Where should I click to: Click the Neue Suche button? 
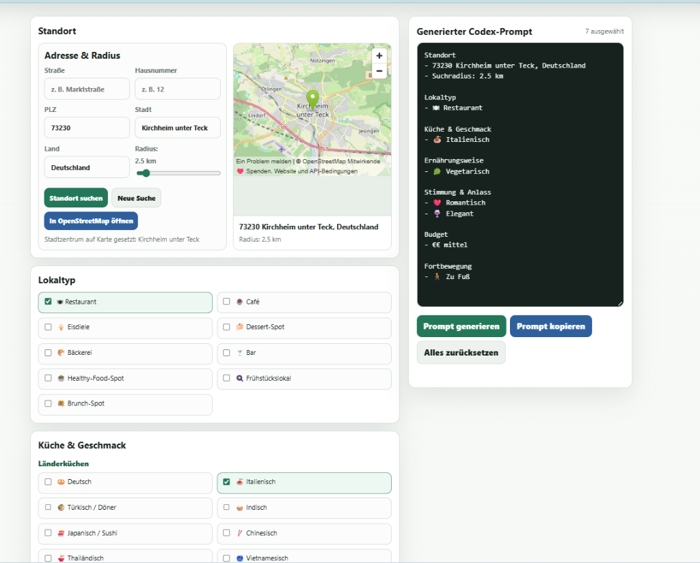coord(136,198)
